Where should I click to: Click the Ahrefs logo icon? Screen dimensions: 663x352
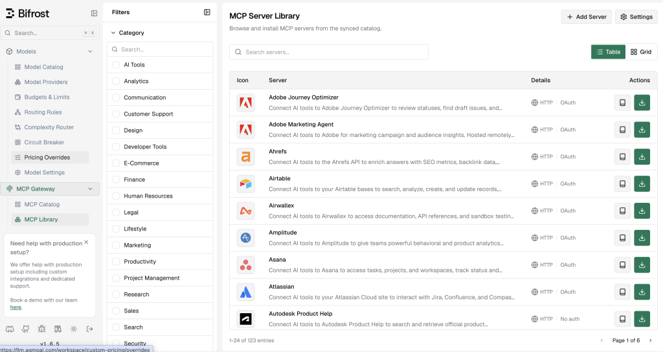coord(245,156)
